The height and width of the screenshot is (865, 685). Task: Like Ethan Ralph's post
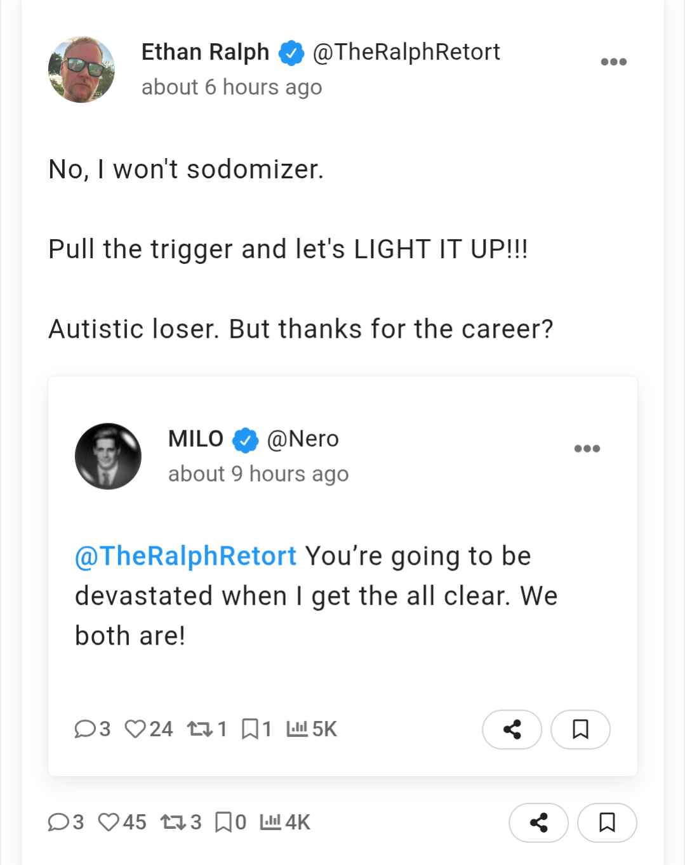pyautogui.click(x=109, y=822)
